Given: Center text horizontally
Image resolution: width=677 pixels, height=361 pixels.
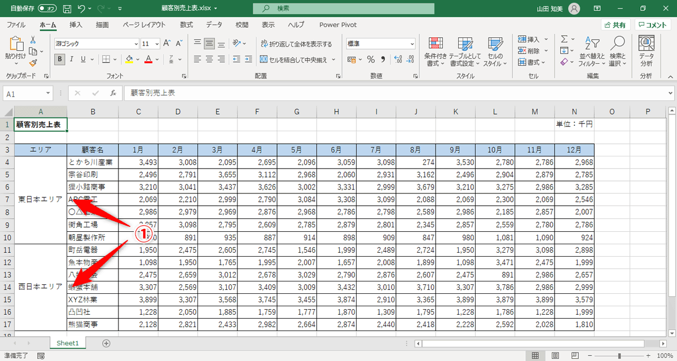Looking at the screenshot, I should 209,59.
